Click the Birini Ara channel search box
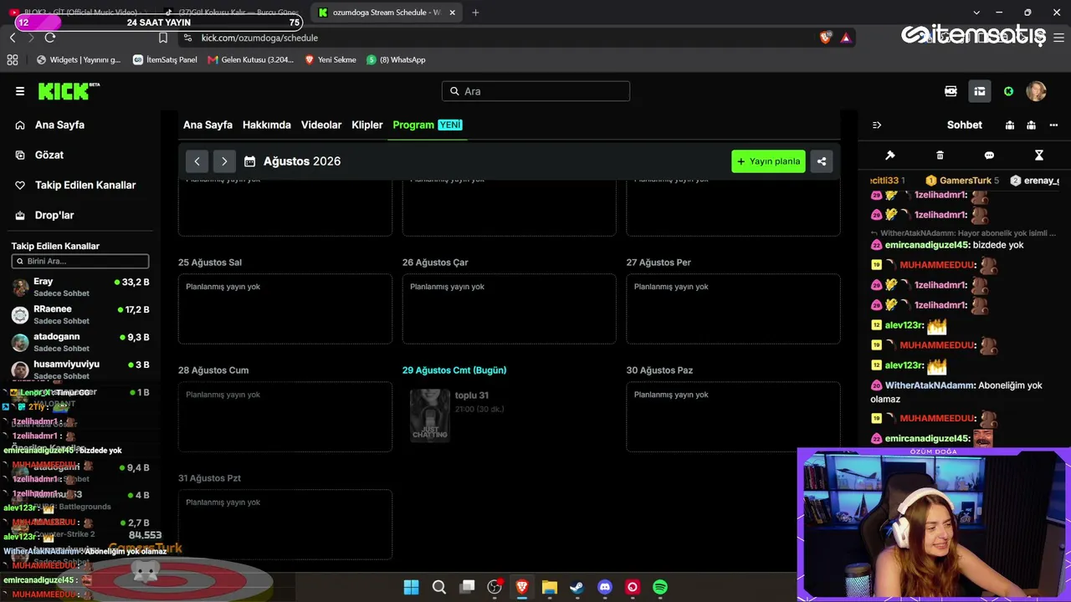Screen dimensions: 1071x602 [80, 261]
